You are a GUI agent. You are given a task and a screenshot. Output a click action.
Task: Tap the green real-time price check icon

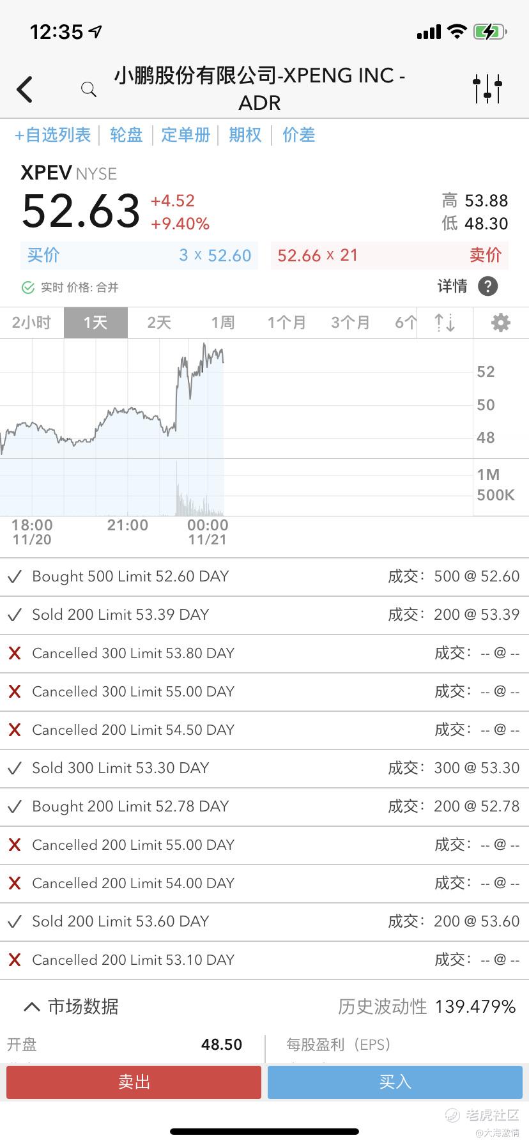(x=28, y=288)
